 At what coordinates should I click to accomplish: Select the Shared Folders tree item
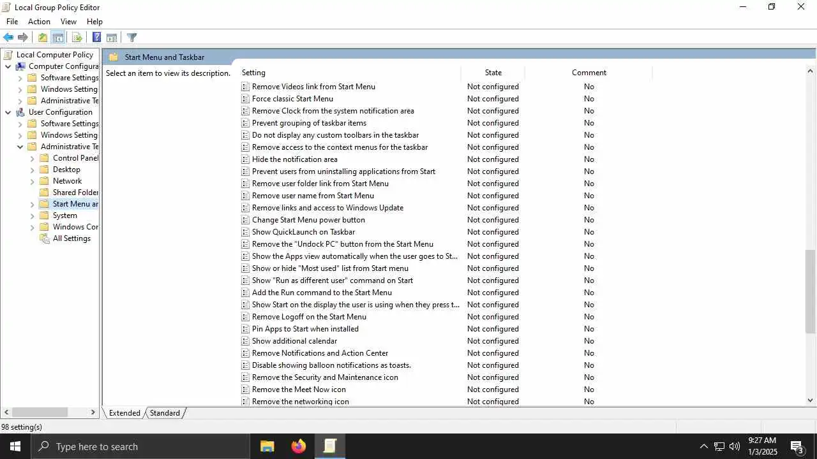coord(75,193)
